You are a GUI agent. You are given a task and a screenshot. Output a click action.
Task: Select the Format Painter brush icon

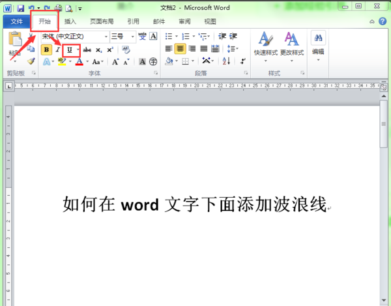[31, 61]
